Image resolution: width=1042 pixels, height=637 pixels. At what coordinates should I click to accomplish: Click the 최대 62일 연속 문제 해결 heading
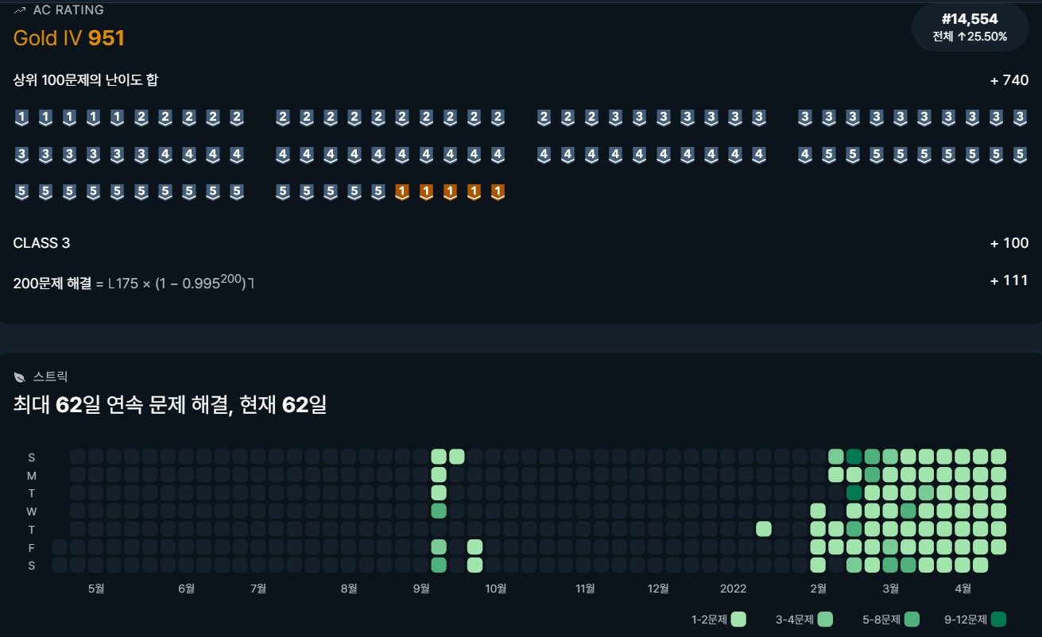[x=170, y=405]
